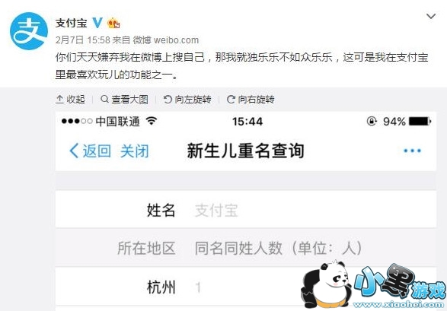Click the blue V verification badge
This screenshot has height=311, width=447.
click(97, 23)
